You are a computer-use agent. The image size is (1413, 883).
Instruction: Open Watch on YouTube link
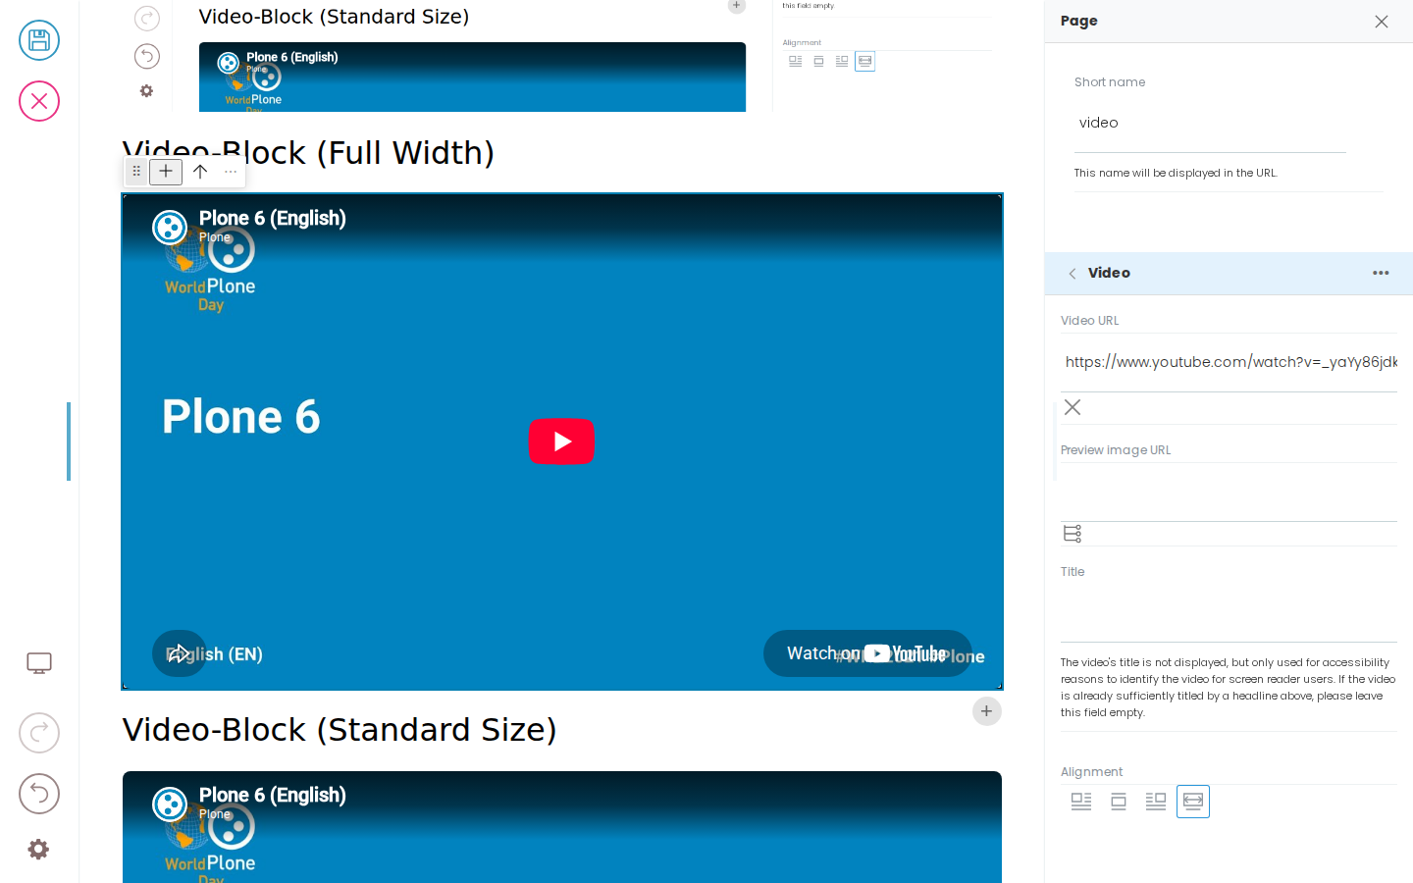click(867, 653)
